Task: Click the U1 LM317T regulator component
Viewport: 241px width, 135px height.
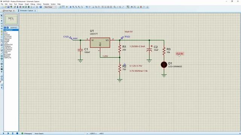Action: (x=100, y=42)
